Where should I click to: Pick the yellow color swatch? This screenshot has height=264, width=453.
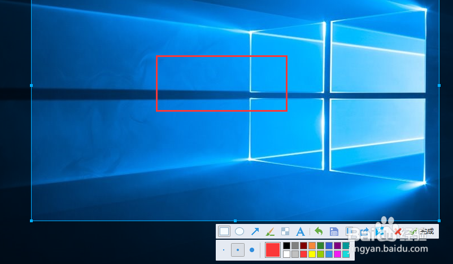tap(312, 254)
